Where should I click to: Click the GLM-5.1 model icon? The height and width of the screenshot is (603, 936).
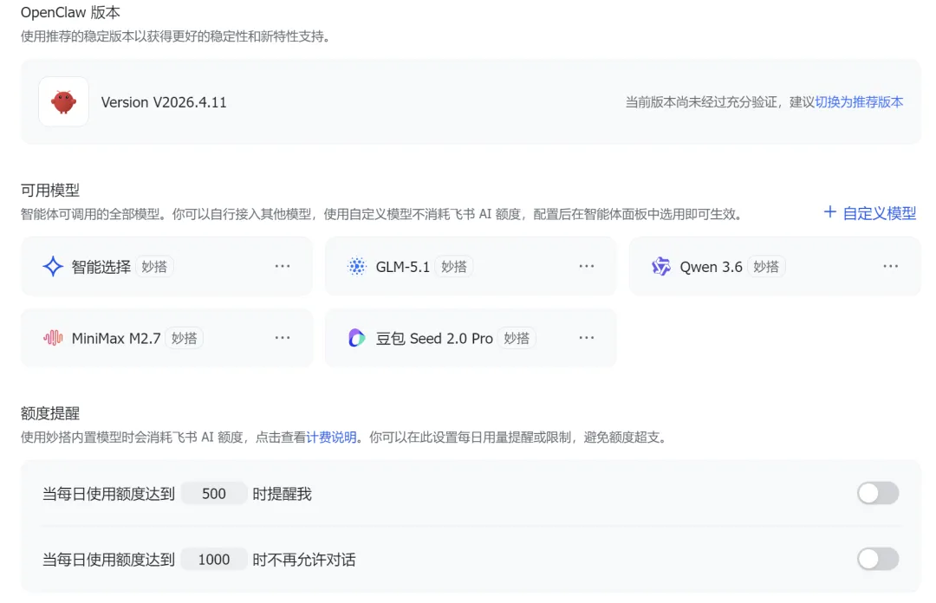tap(357, 266)
